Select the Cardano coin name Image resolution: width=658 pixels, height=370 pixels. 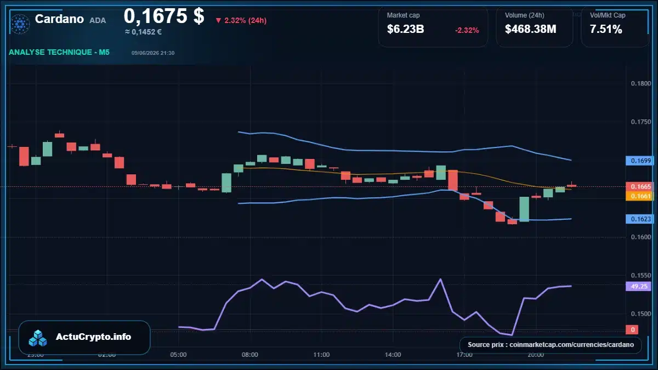[x=59, y=19]
